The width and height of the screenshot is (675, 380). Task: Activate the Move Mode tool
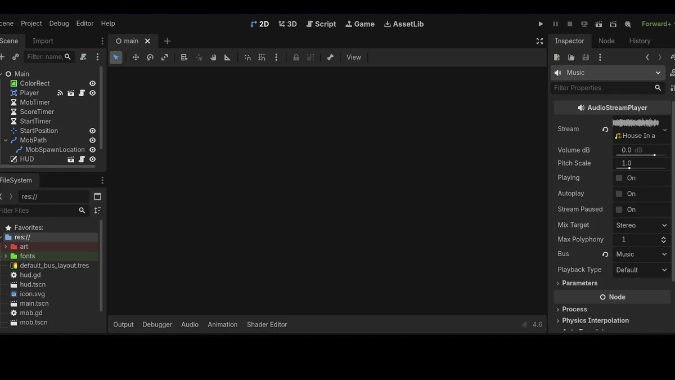[136, 57]
